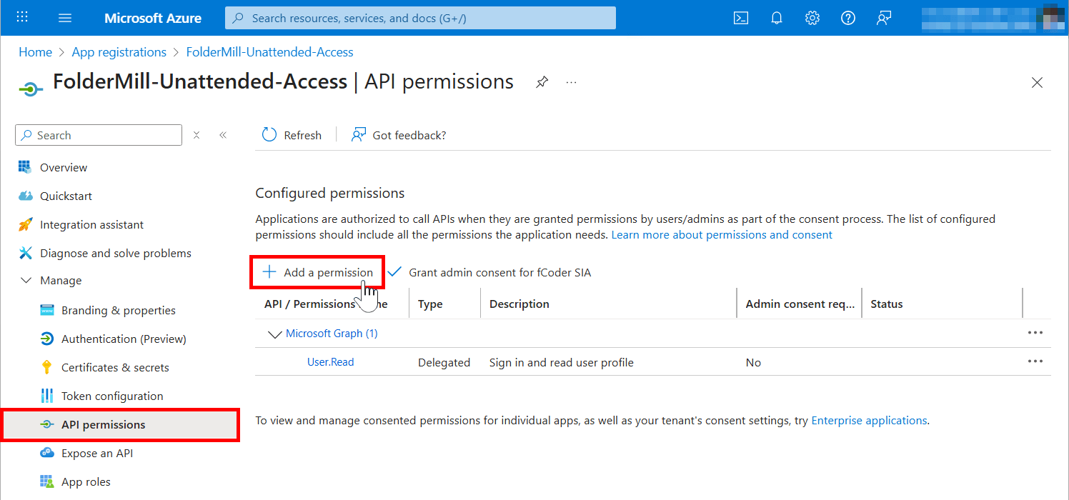Open portal settings via gear icon
Screen dimensions: 1069x500
click(812, 18)
